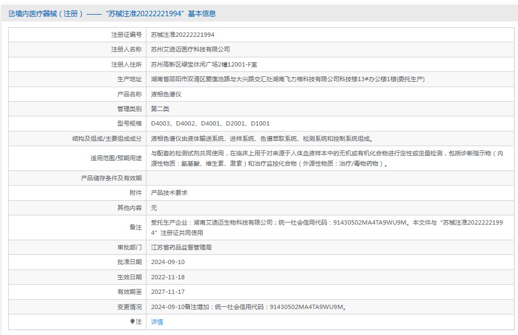Click the remark text mentioning 湖南艾迪迈生物科技有限公司
Screen dimensions: 518x335
pos(327,227)
